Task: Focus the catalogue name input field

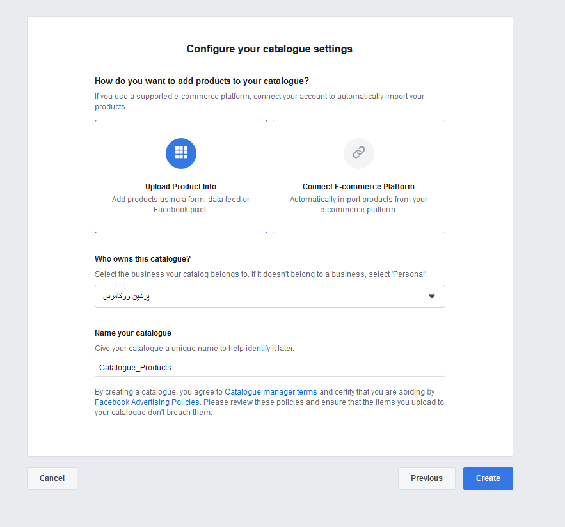Action: pyautogui.click(x=269, y=368)
